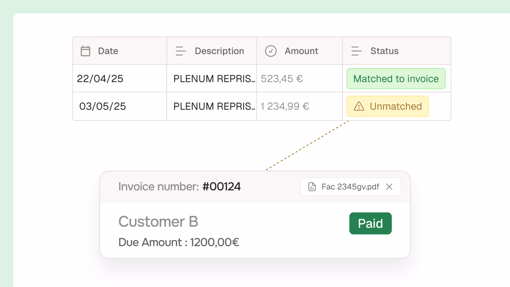Click invoice number #00124
510x287 pixels.
click(221, 187)
